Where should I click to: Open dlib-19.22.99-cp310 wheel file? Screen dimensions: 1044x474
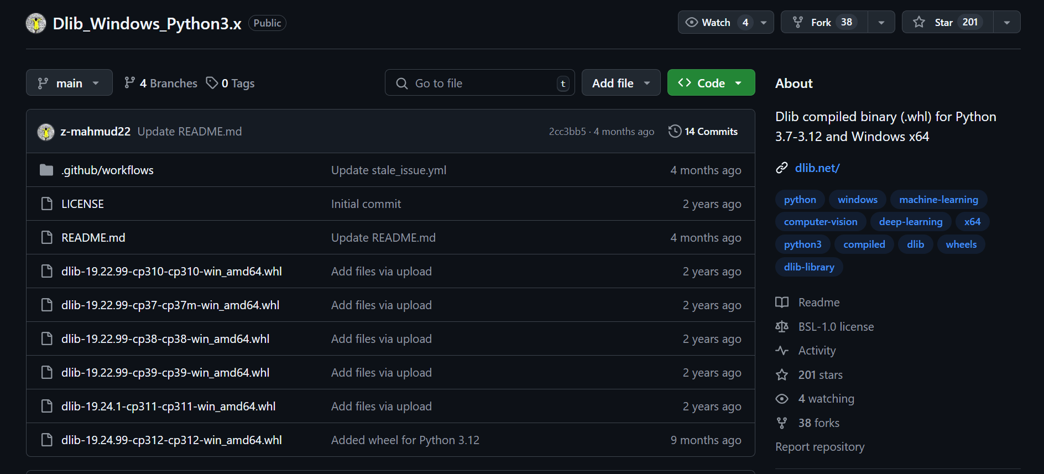[x=171, y=272]
